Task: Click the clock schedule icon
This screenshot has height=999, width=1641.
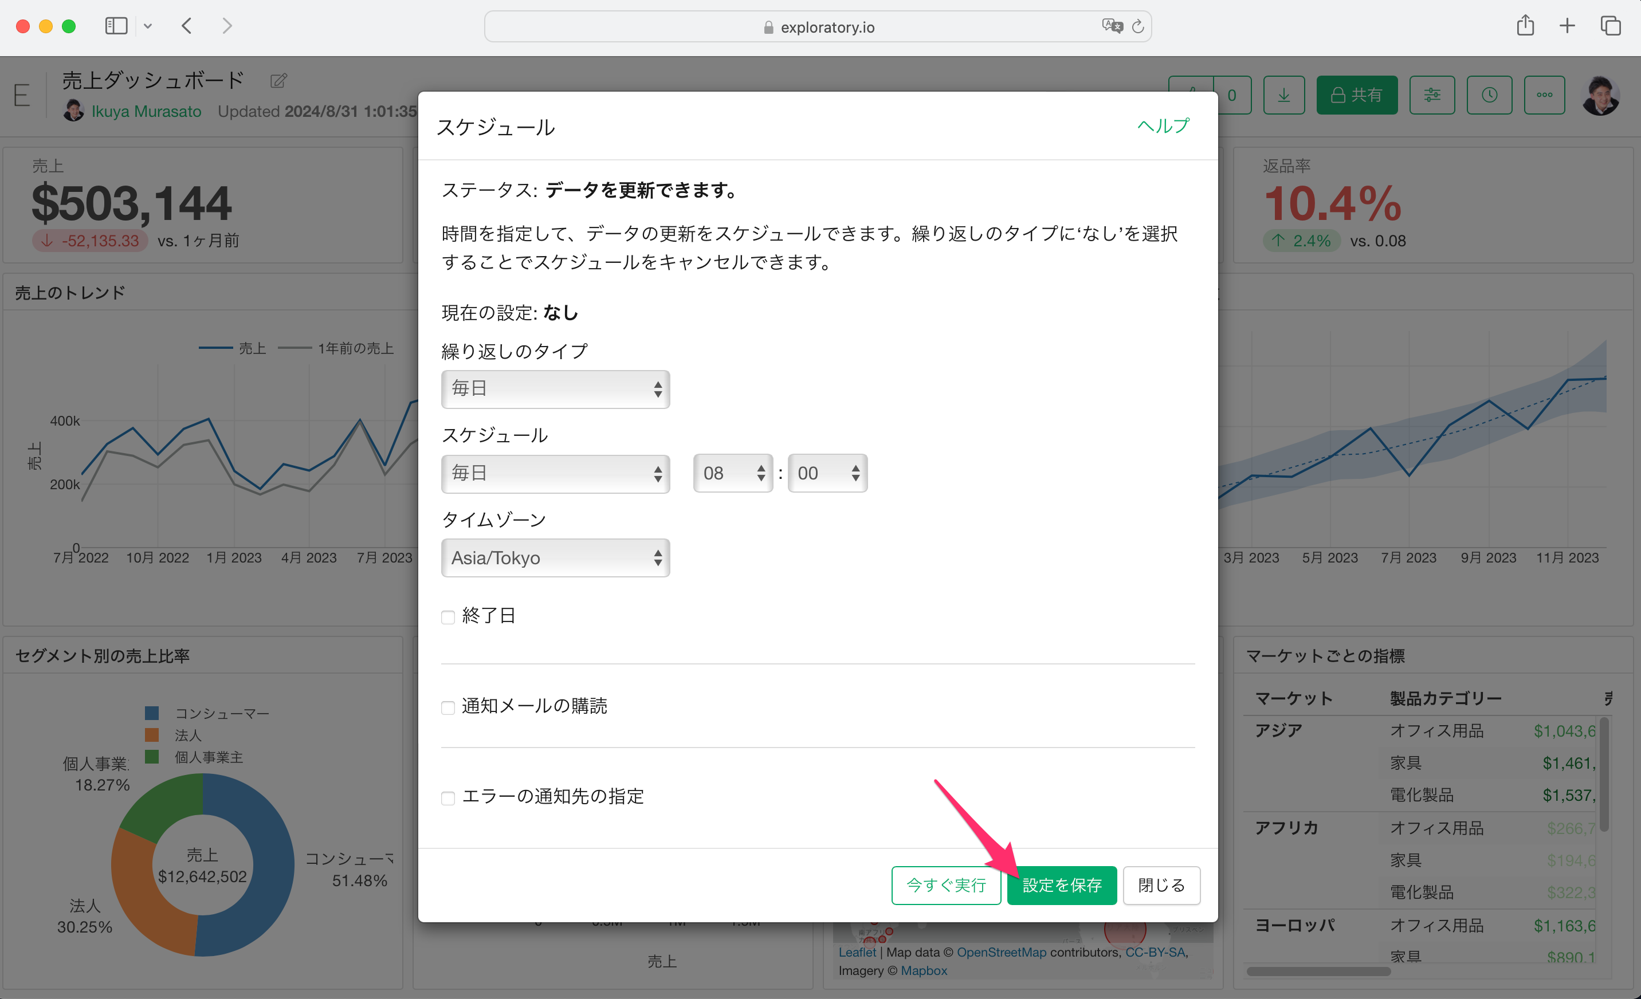Action: (x=1489, y=95)
